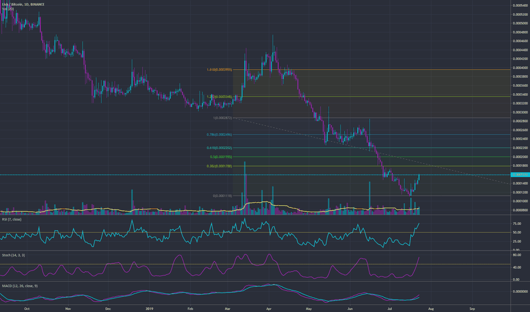Click the 0.0000000 MACD scale value

(x=520, y=291)
